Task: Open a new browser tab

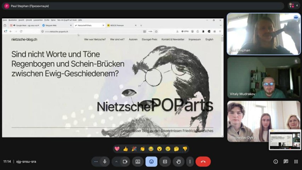Action: point(141,25)
